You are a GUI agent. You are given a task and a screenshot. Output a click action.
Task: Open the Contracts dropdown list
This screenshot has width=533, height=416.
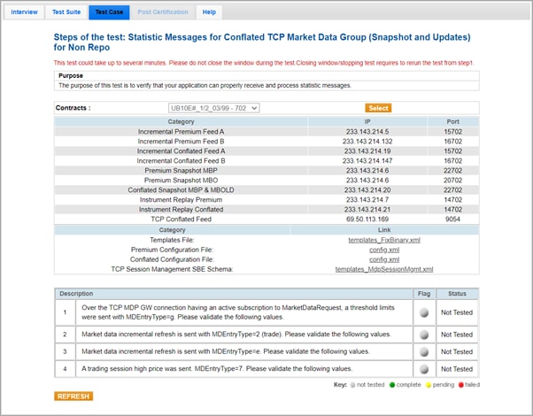click(x=214, y=108)
